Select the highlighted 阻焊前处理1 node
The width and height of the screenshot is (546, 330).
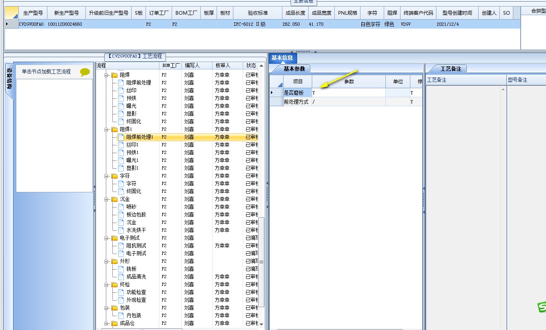(139, 137)
